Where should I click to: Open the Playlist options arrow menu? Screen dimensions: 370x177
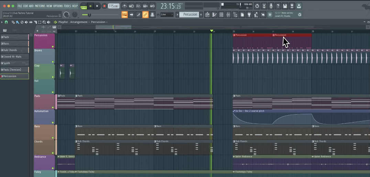(x=2, y=22)
